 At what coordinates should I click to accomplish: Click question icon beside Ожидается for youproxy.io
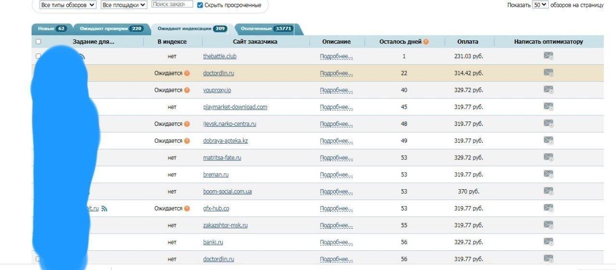coord(187,90)
